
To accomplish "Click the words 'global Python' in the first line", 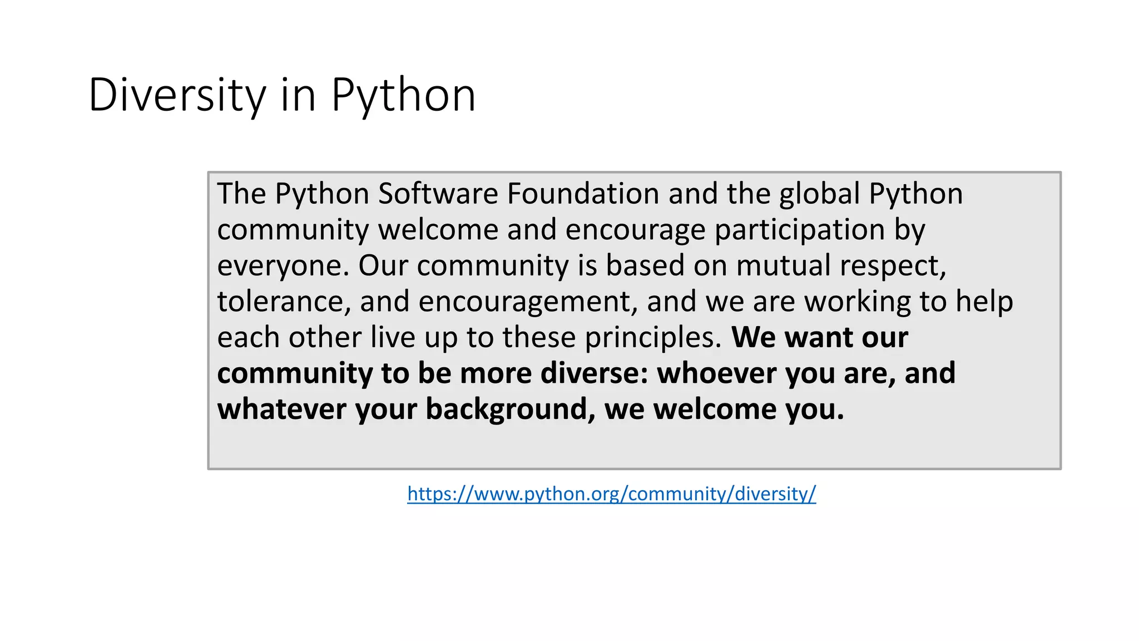I will click(x=870, y=194).
